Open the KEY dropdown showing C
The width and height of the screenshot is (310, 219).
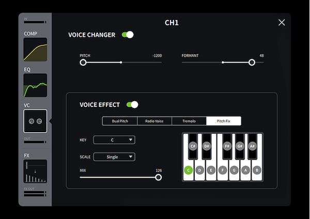tap(114, 139)
